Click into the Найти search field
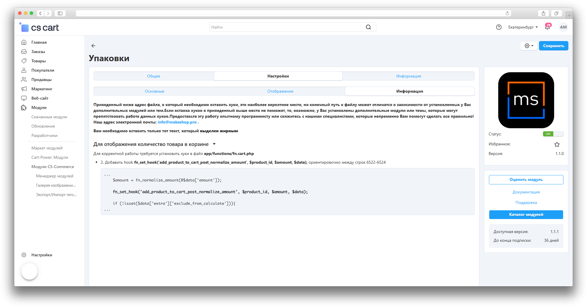 point(287,27)
